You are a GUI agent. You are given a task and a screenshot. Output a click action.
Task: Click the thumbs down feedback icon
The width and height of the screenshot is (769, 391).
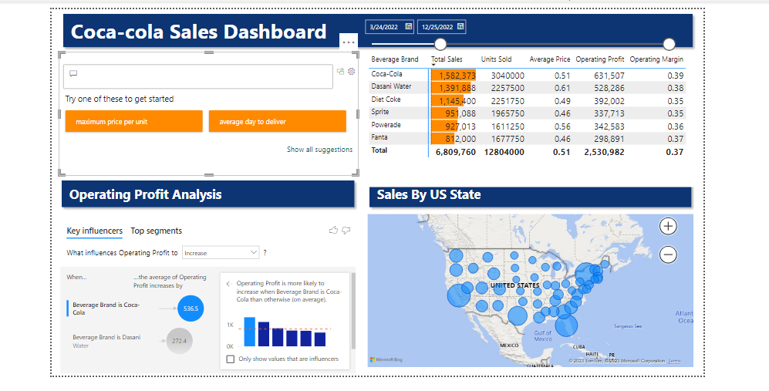click(346, 230)
